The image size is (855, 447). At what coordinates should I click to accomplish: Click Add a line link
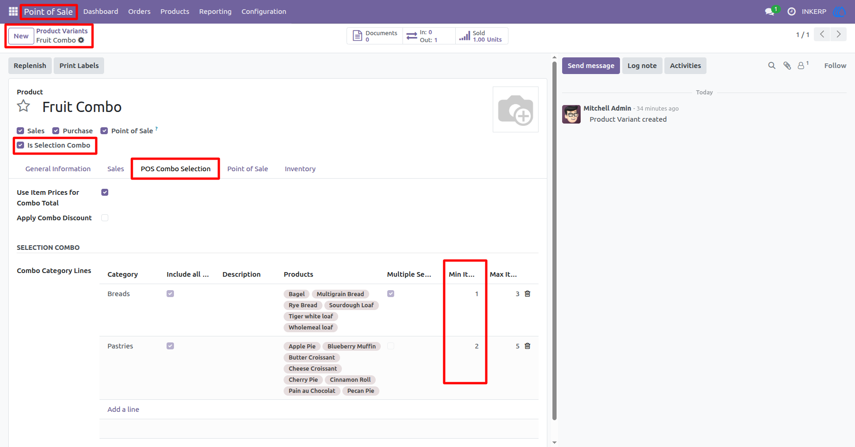tap(124, 410)
